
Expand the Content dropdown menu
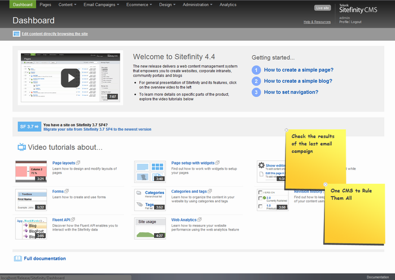click(67, 5)
